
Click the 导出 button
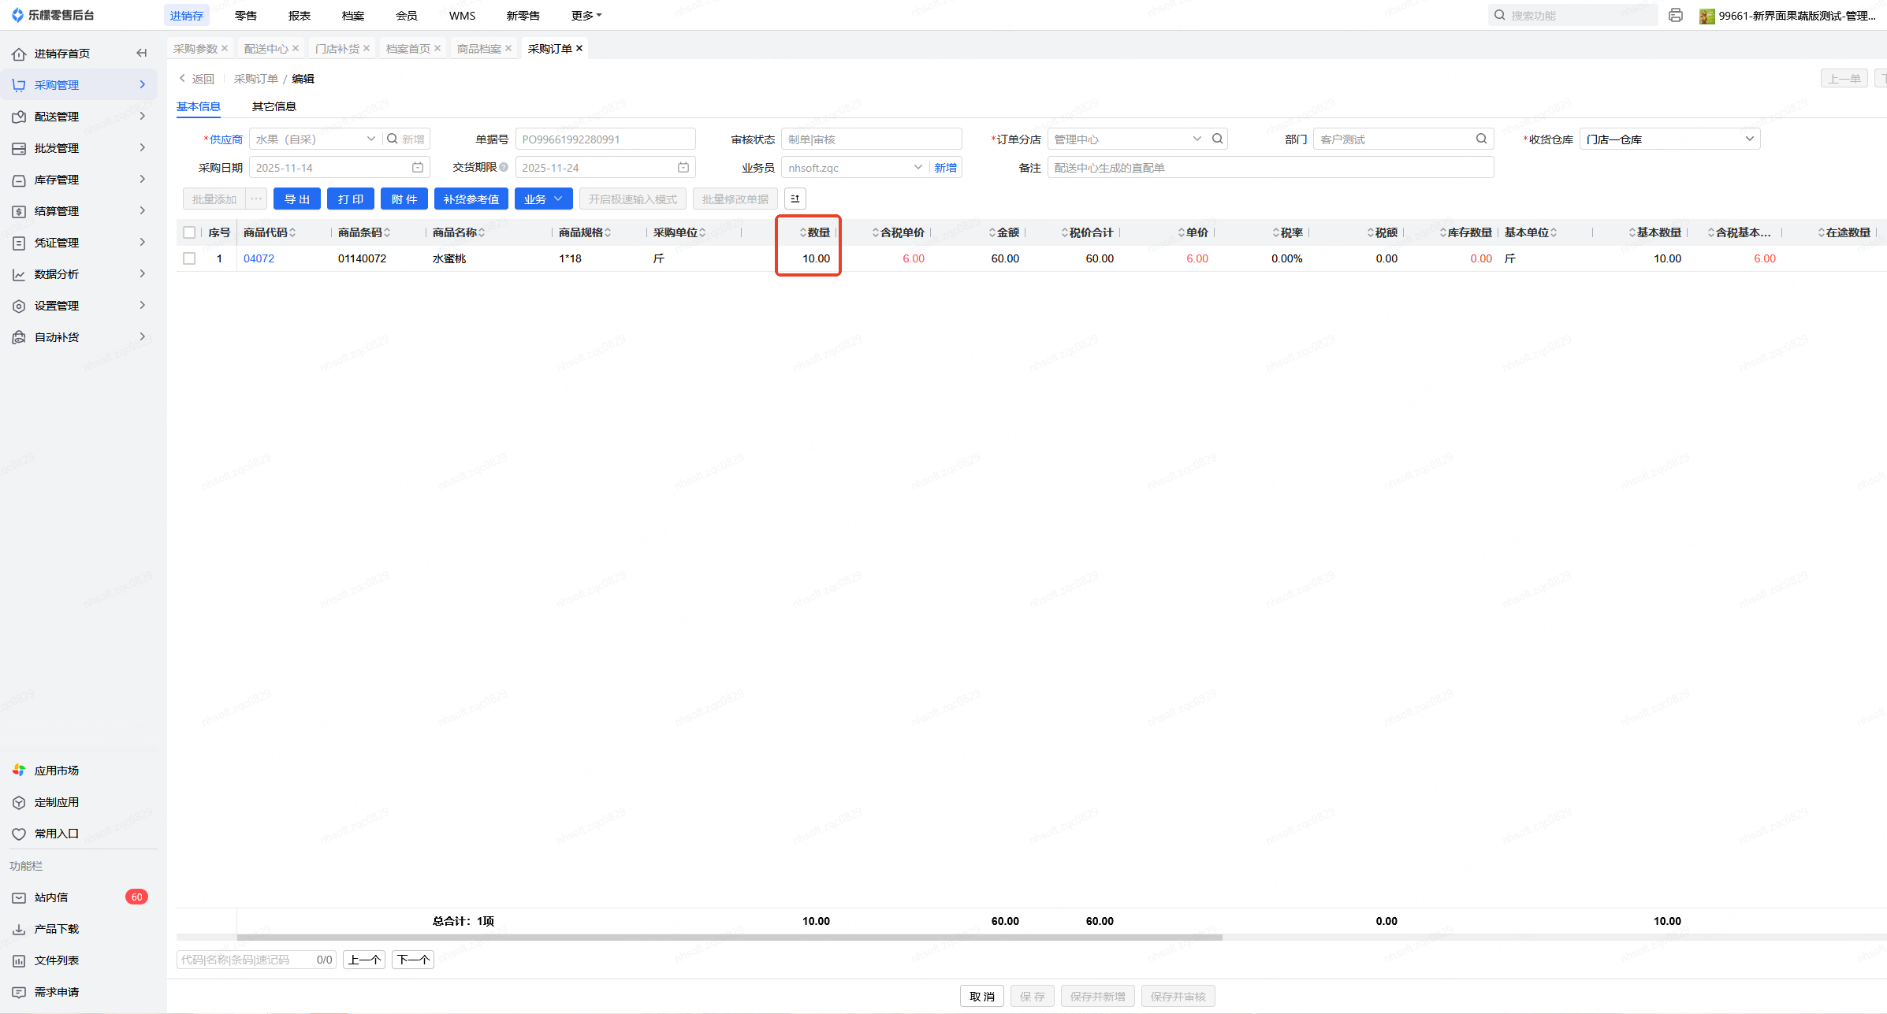296,199
